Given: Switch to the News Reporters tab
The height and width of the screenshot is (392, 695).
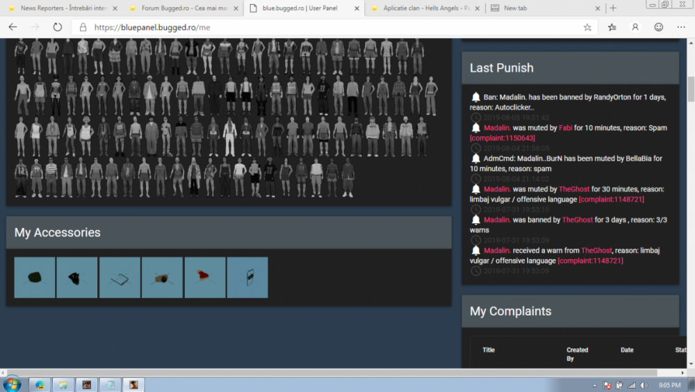Looking at the screenshot, I should (61, 8).
